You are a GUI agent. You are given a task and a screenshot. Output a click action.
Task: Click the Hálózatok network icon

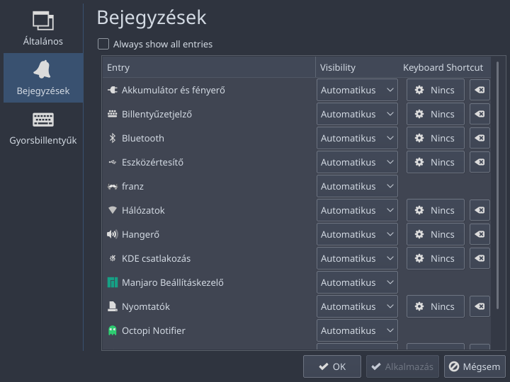tap(112, 210)
